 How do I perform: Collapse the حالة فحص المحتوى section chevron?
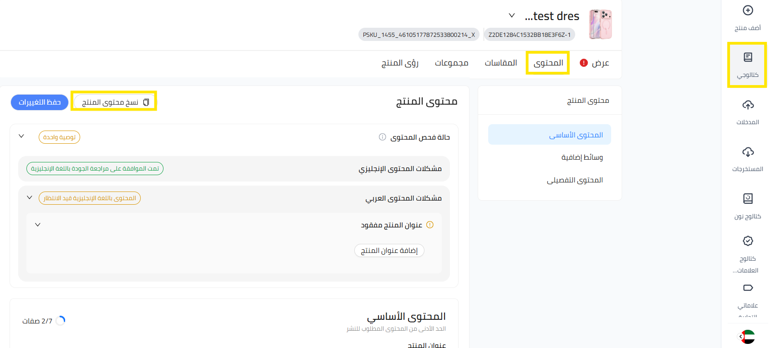21,136
